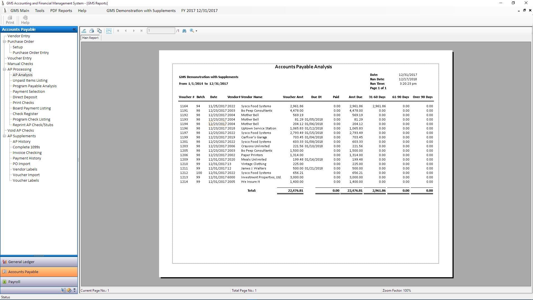Open the zoom level dropdown arrow
Image resolution: width=533 pixels, height=300 pixels.
click(x=197, y=31)
